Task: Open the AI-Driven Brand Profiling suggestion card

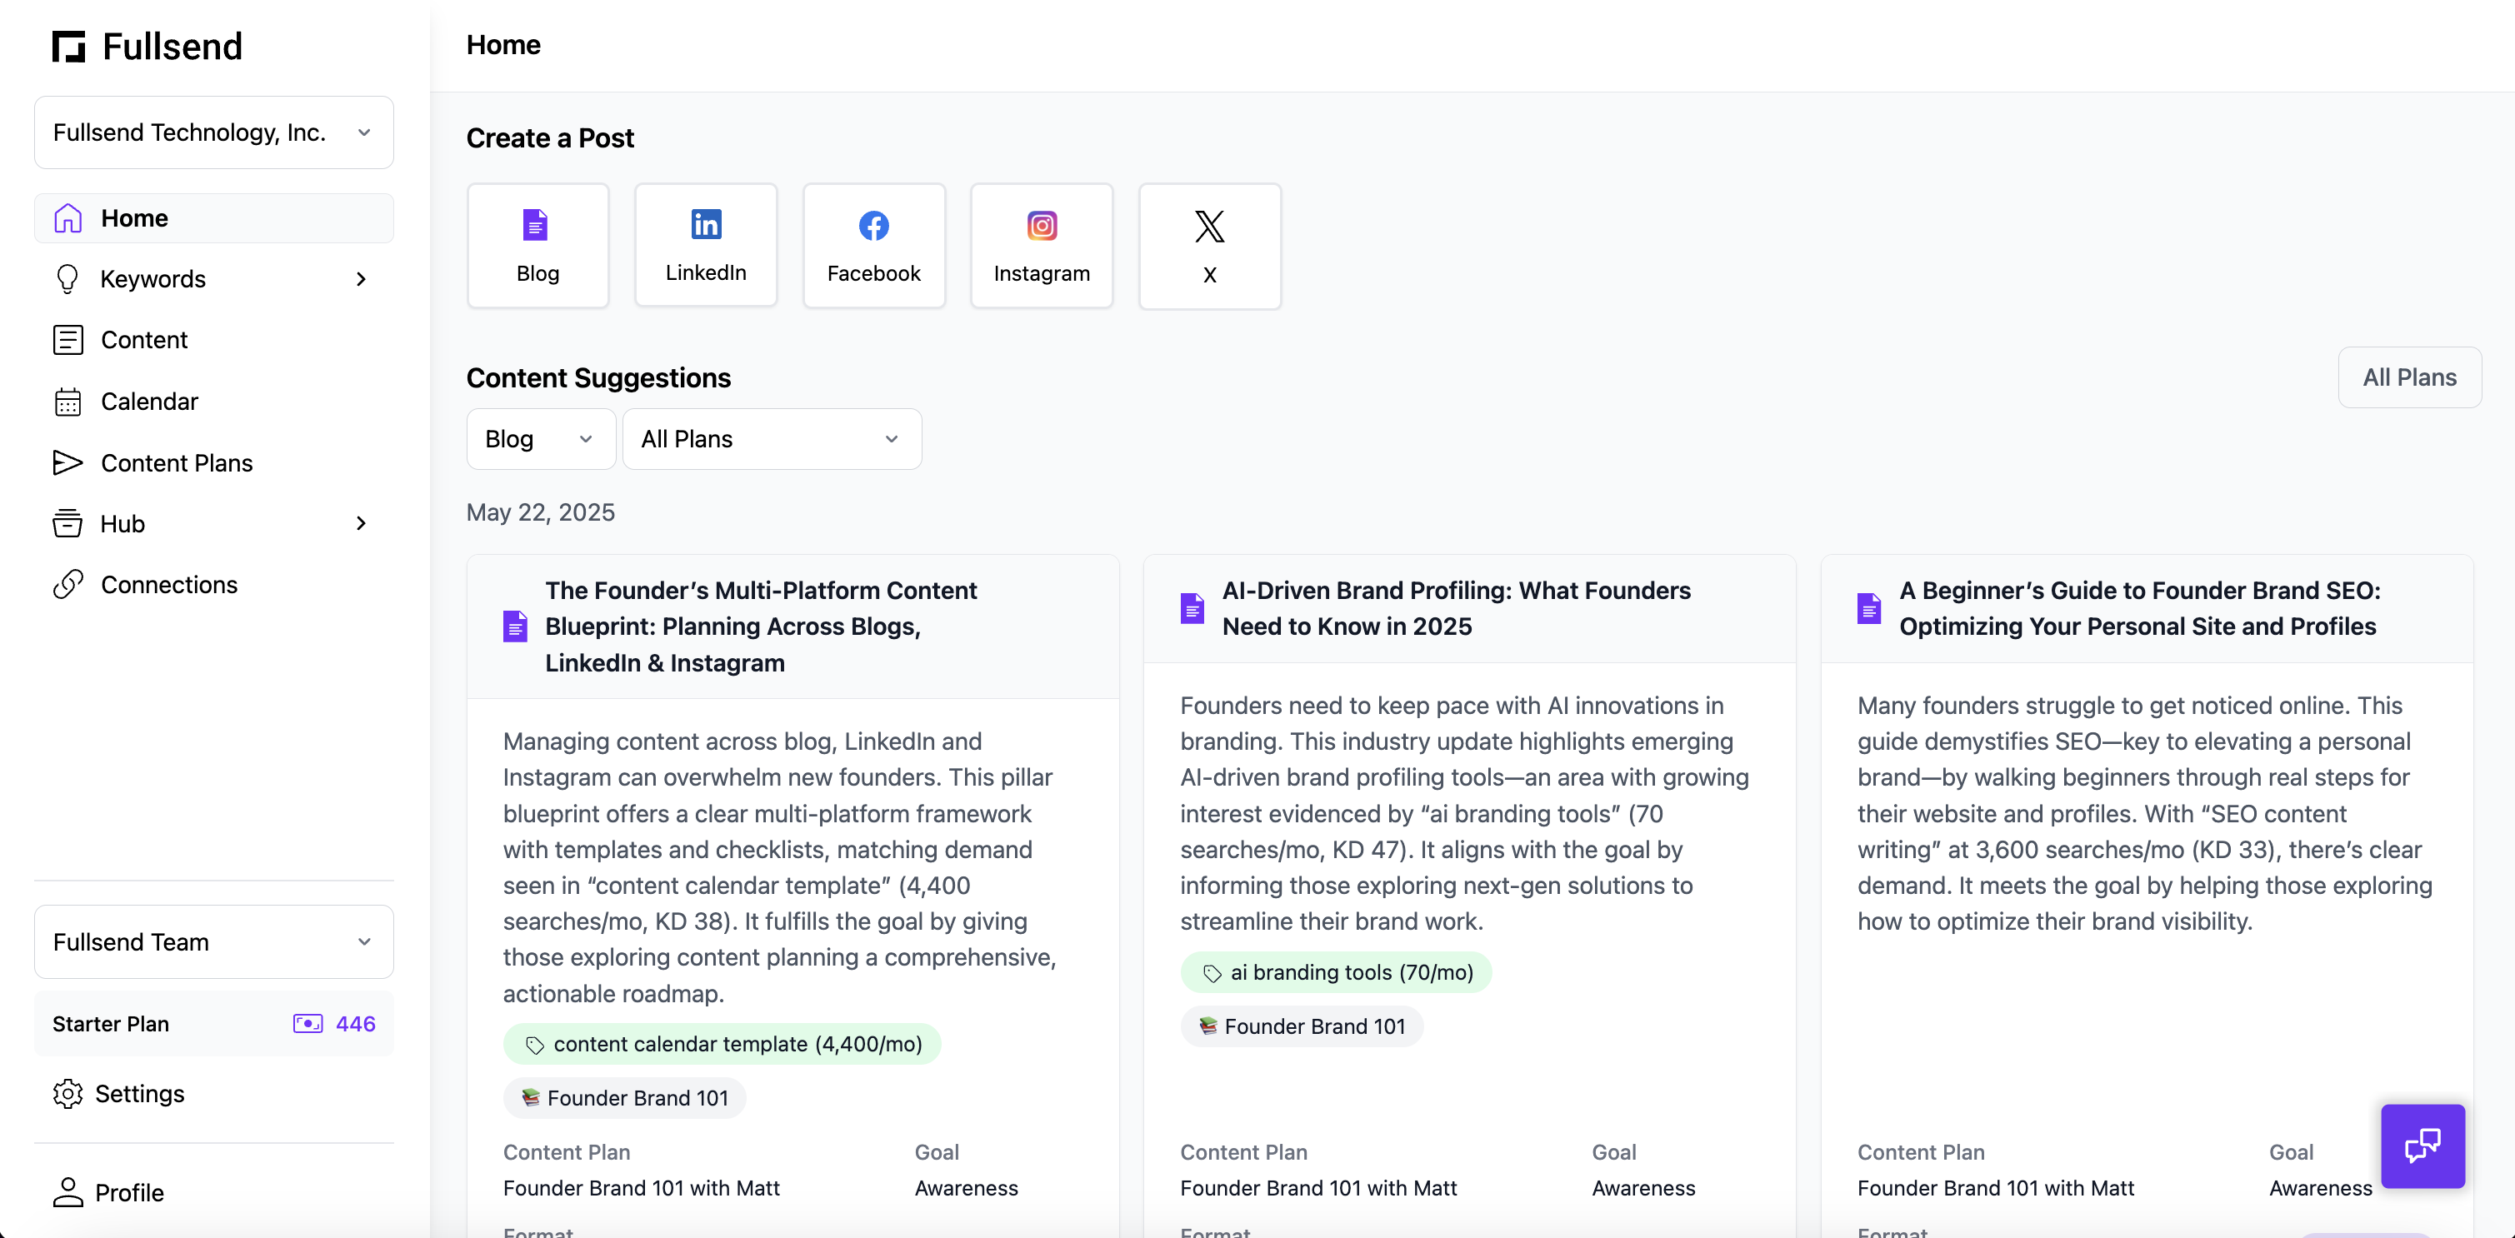Action: [x=1455, y=608]
